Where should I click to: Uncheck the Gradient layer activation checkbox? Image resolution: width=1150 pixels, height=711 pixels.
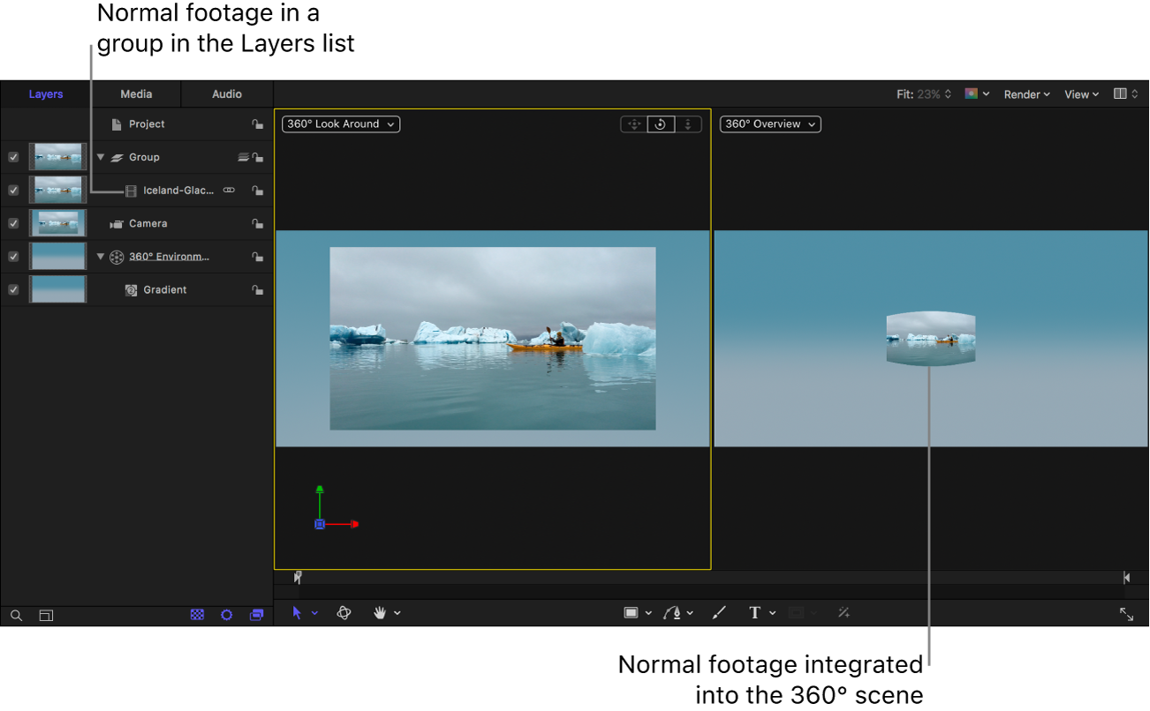tap(12, 289)
